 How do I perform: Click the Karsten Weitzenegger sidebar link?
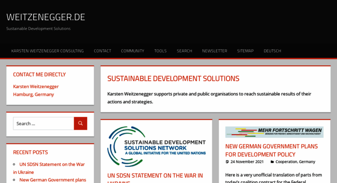click(x=36, y=87)
